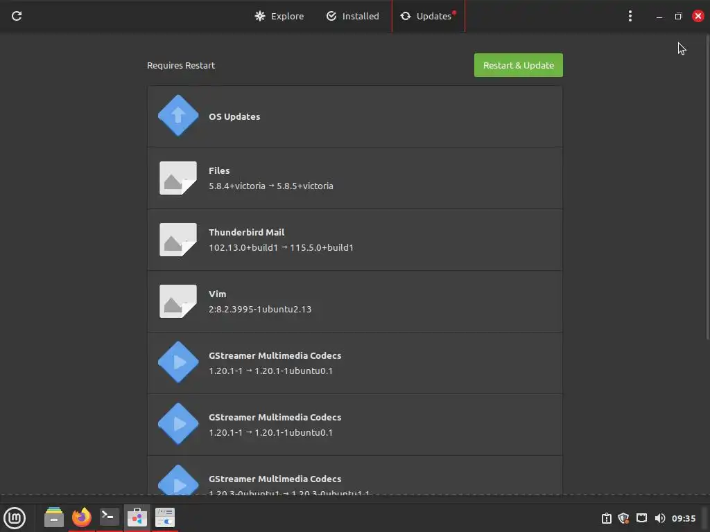Open the second GStreamer Multimedia Codecs entry

pos(355,425)
